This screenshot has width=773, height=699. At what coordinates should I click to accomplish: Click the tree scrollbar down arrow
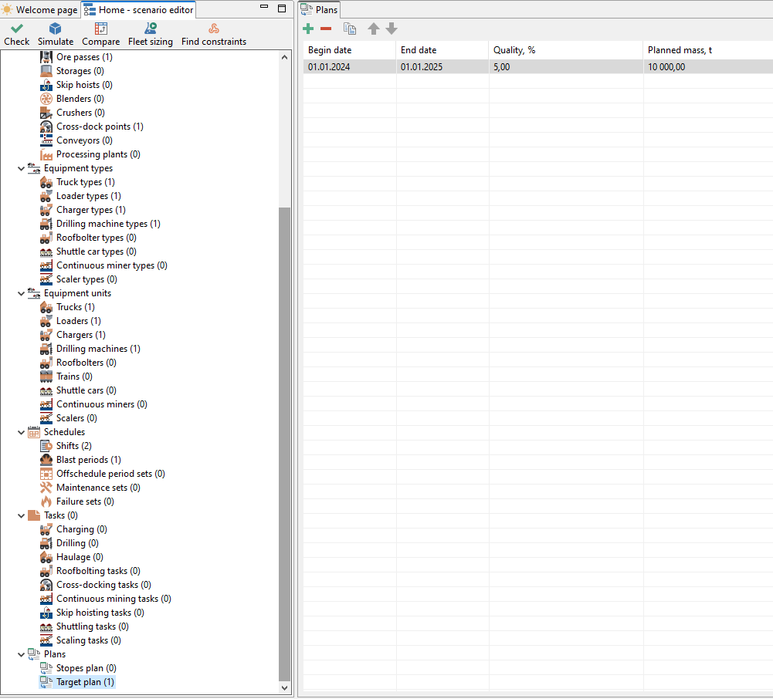pyautogui.click(x=284, y=687)
